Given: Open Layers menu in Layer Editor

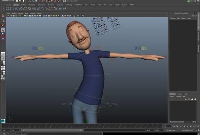Looking at the screenshot, I should point(172,97).
